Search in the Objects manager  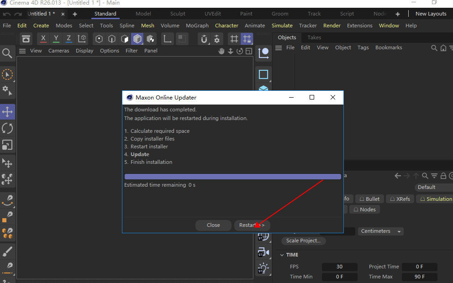[434, 48]
